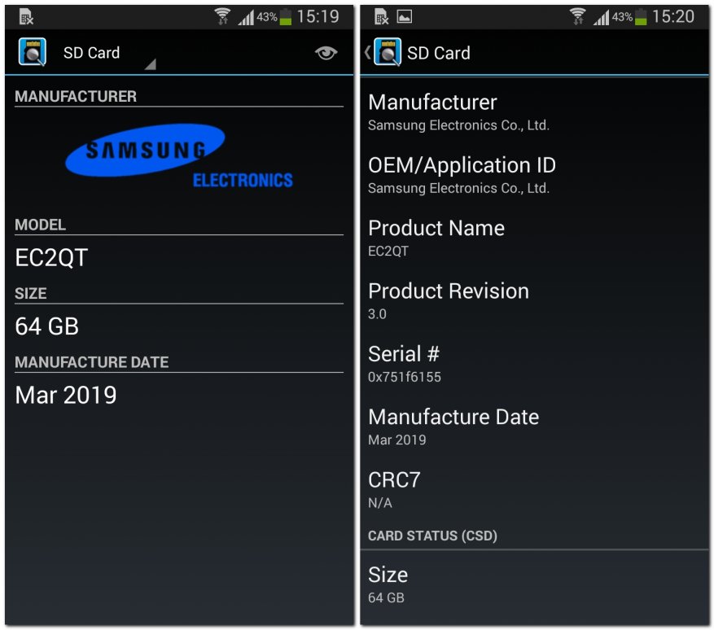This screenshot has height=630, width=714.
Task: Tap signal strength icon on right status bar
Action: pos(601,18)
